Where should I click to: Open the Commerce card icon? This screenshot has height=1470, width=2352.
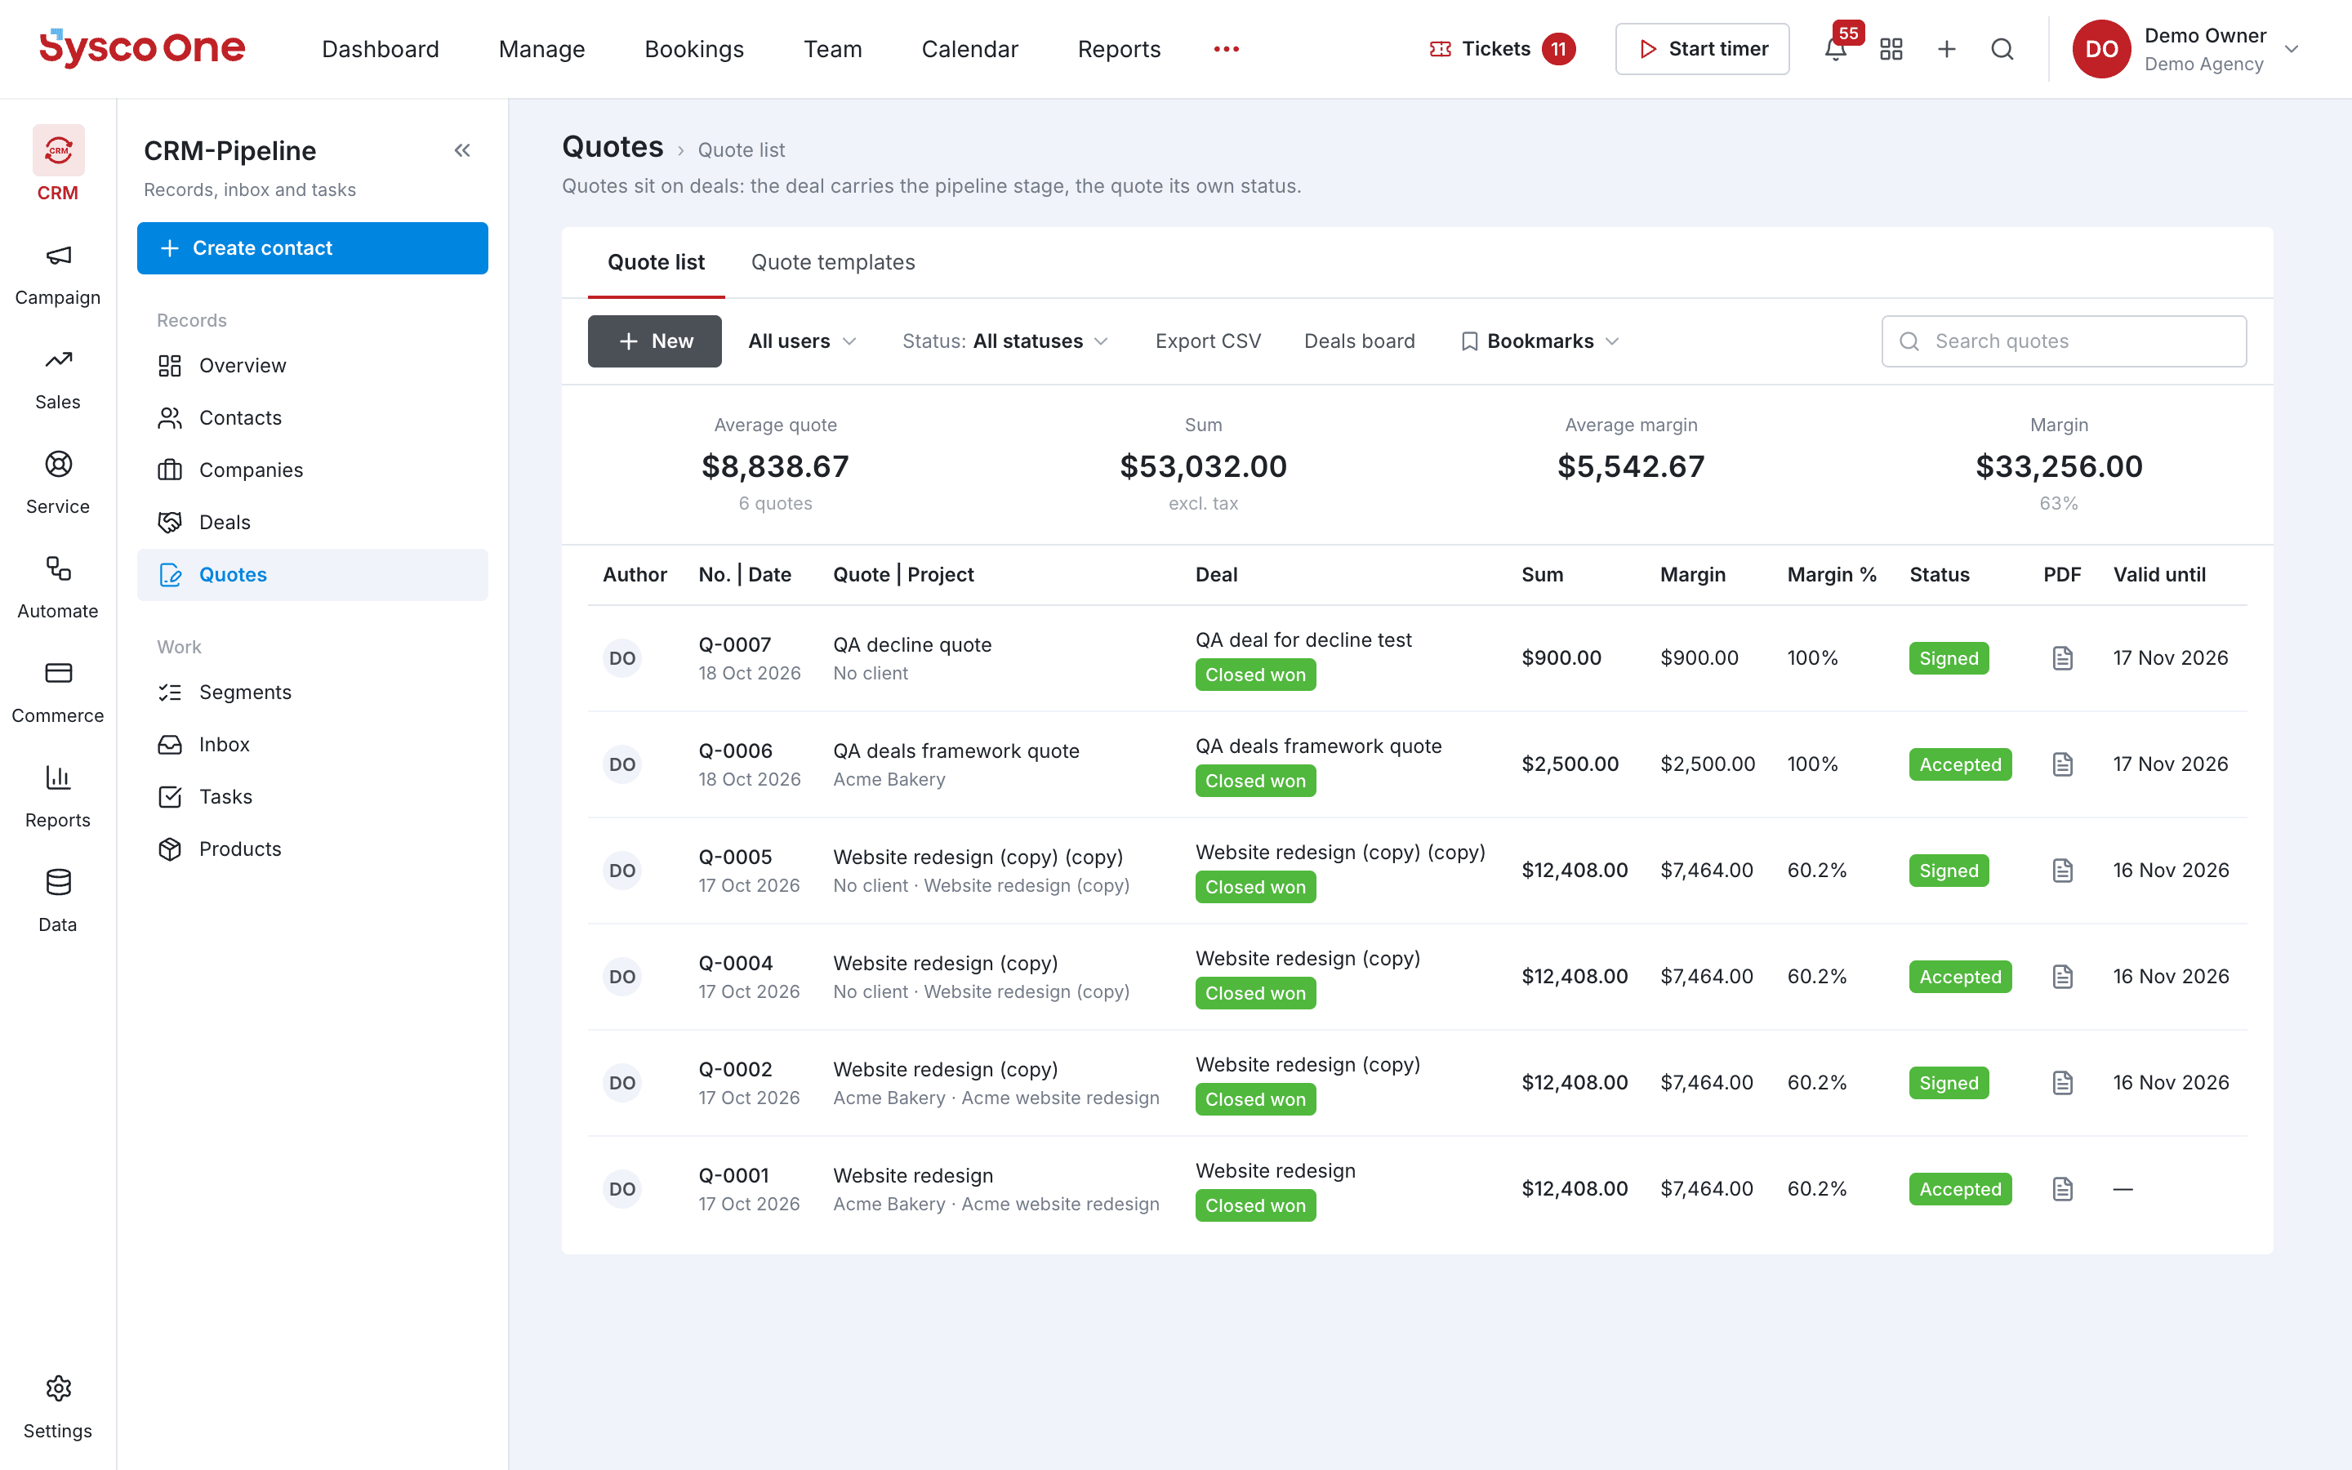(x=57, y=673)
